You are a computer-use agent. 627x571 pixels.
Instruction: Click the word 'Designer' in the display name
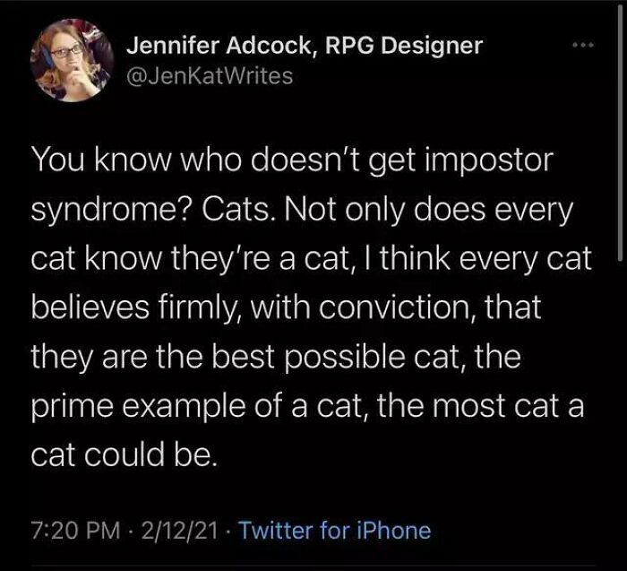[432, 47]
